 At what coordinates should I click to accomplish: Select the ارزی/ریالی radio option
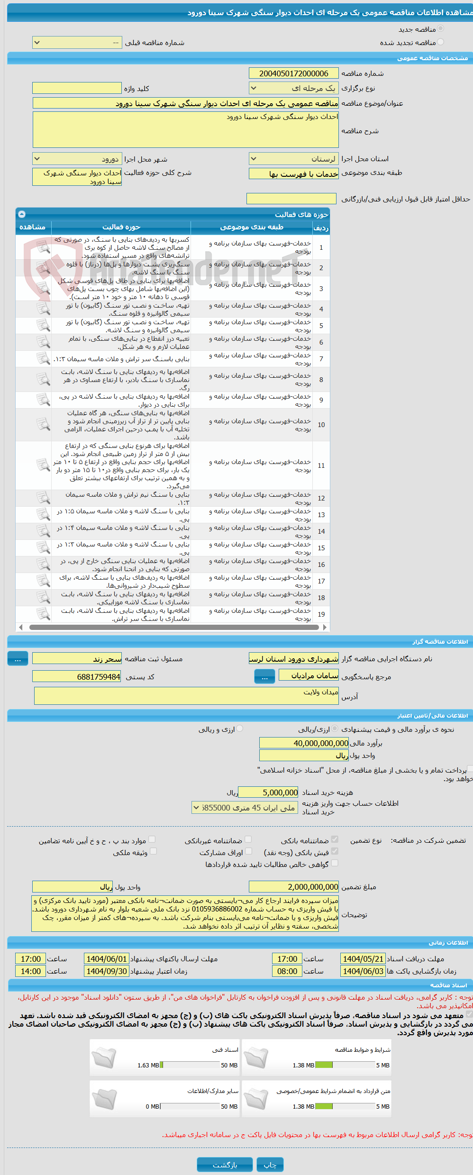[335, 729]
